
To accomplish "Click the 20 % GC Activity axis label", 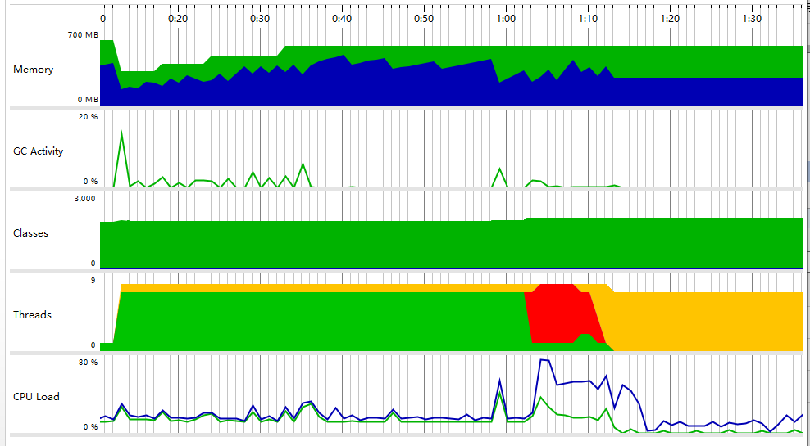I will point(88,116).
